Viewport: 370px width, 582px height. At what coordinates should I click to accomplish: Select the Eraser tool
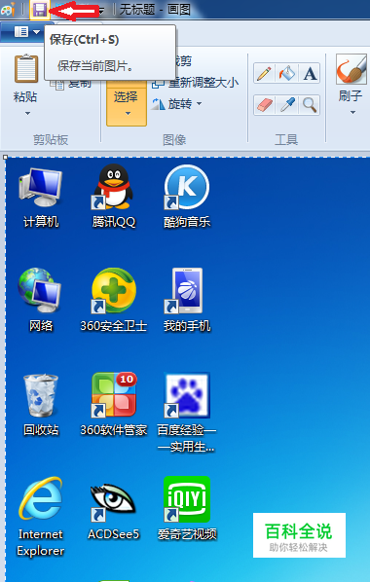click(264, 105)
